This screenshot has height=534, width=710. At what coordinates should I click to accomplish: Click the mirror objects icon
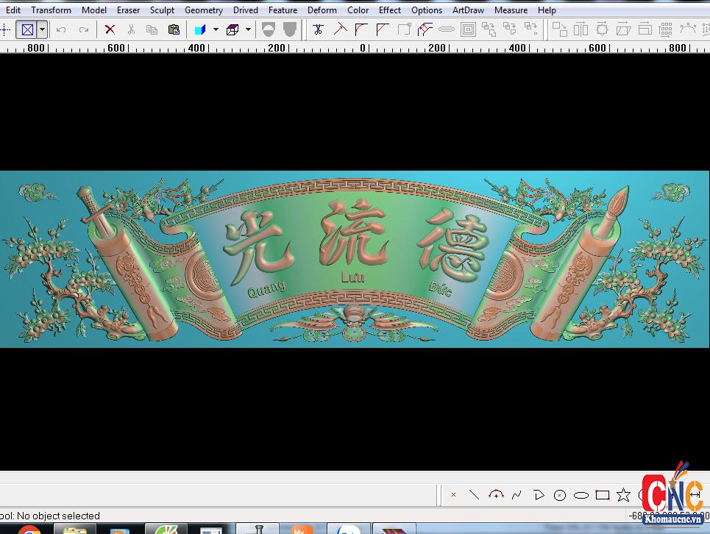coord(581,30)
